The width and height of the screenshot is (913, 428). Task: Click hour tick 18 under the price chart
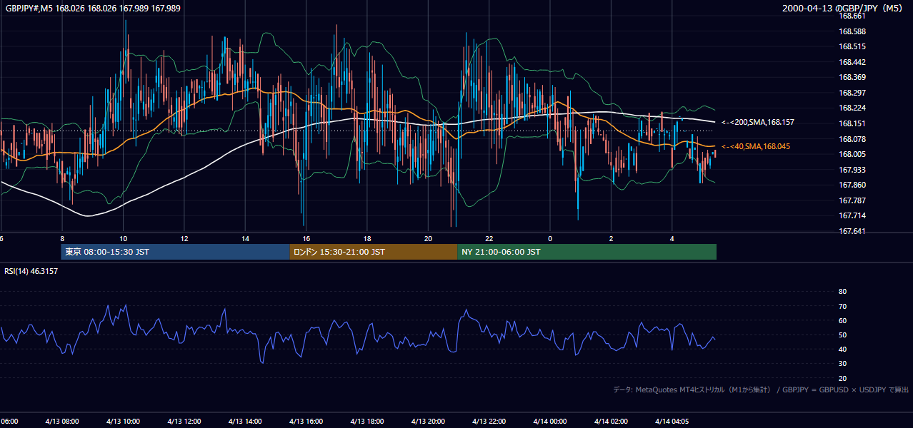click(367, 238)
